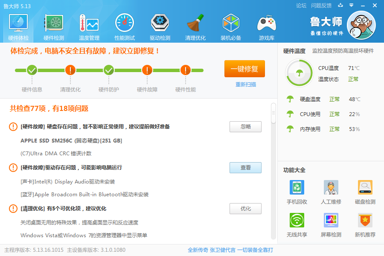Click the CPU使用 22% value
The width and height of the screenshot is (384, 256).
355,114
